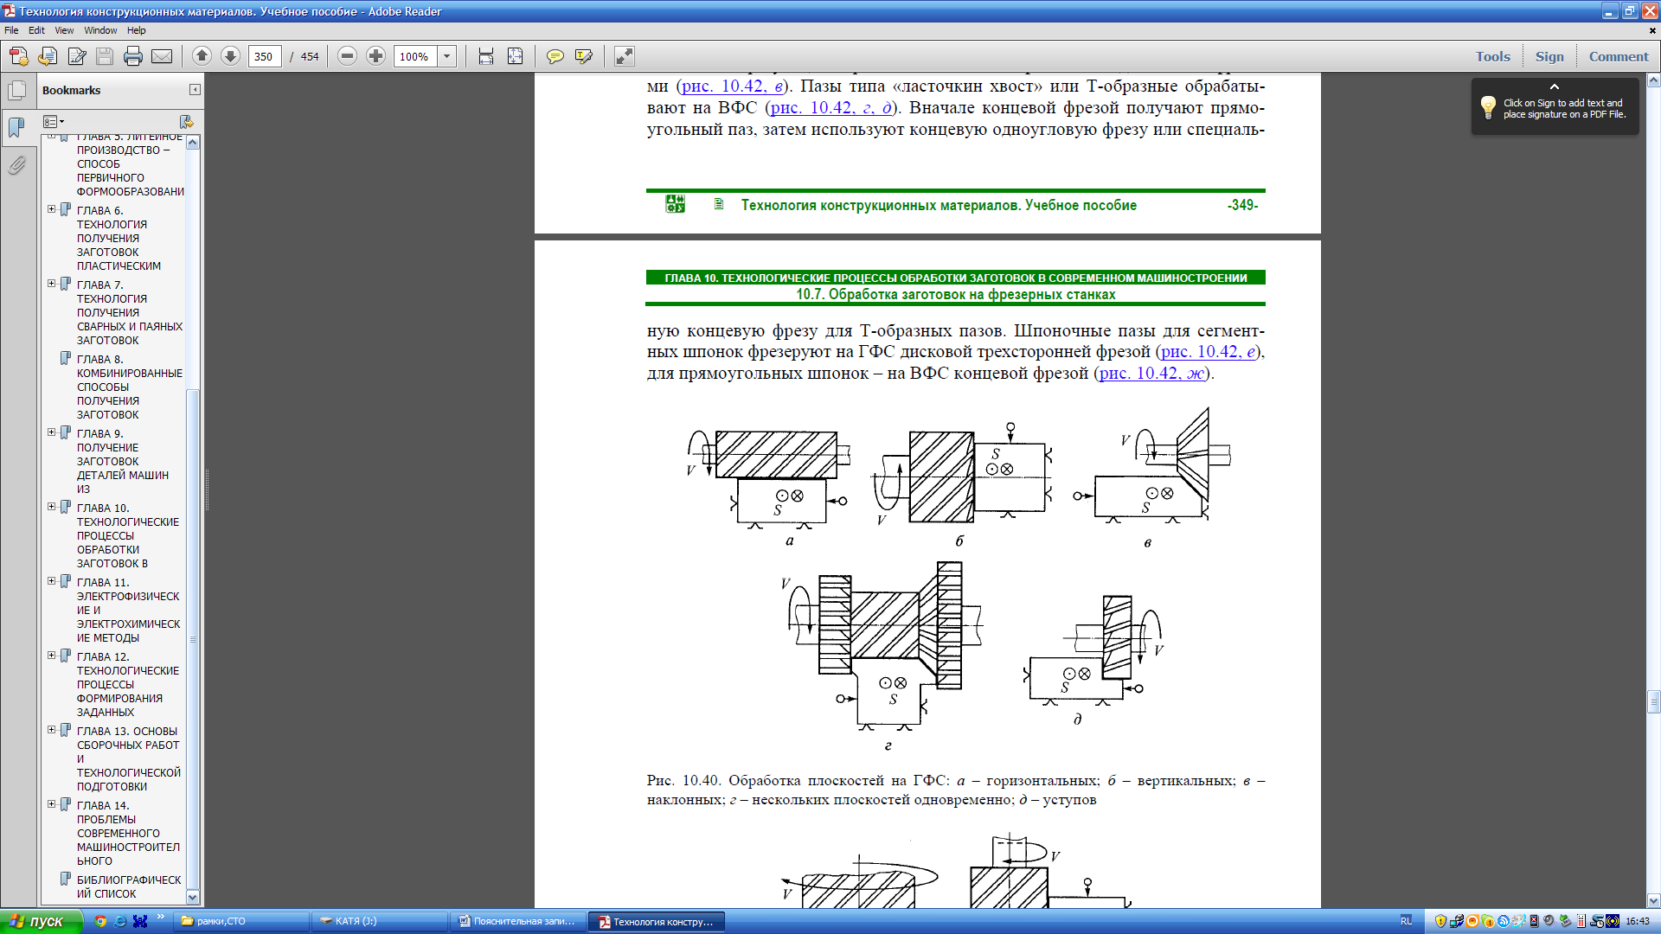Expand the ГЛАВА 9 bookmark
The width and height of the screenshot is (1661, 934).
coord(52,432)
